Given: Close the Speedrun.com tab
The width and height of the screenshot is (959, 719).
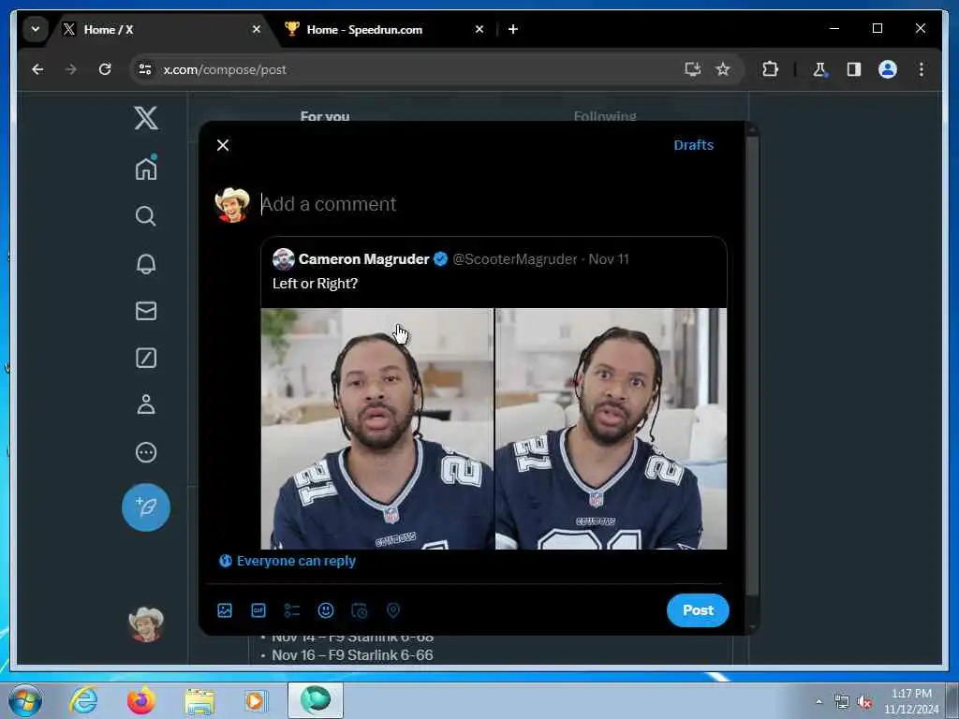Looking at the screenshot, I should [479, 29].
